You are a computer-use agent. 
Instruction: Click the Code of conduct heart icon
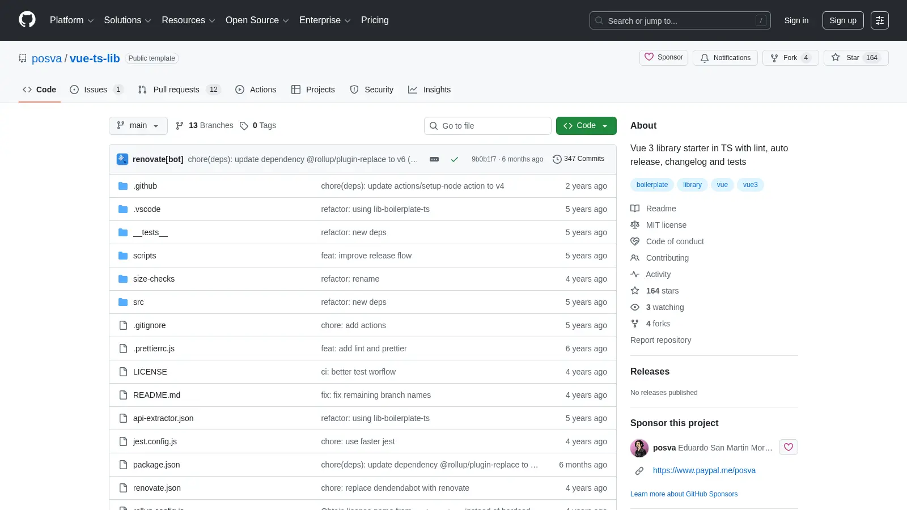(635, 241)
